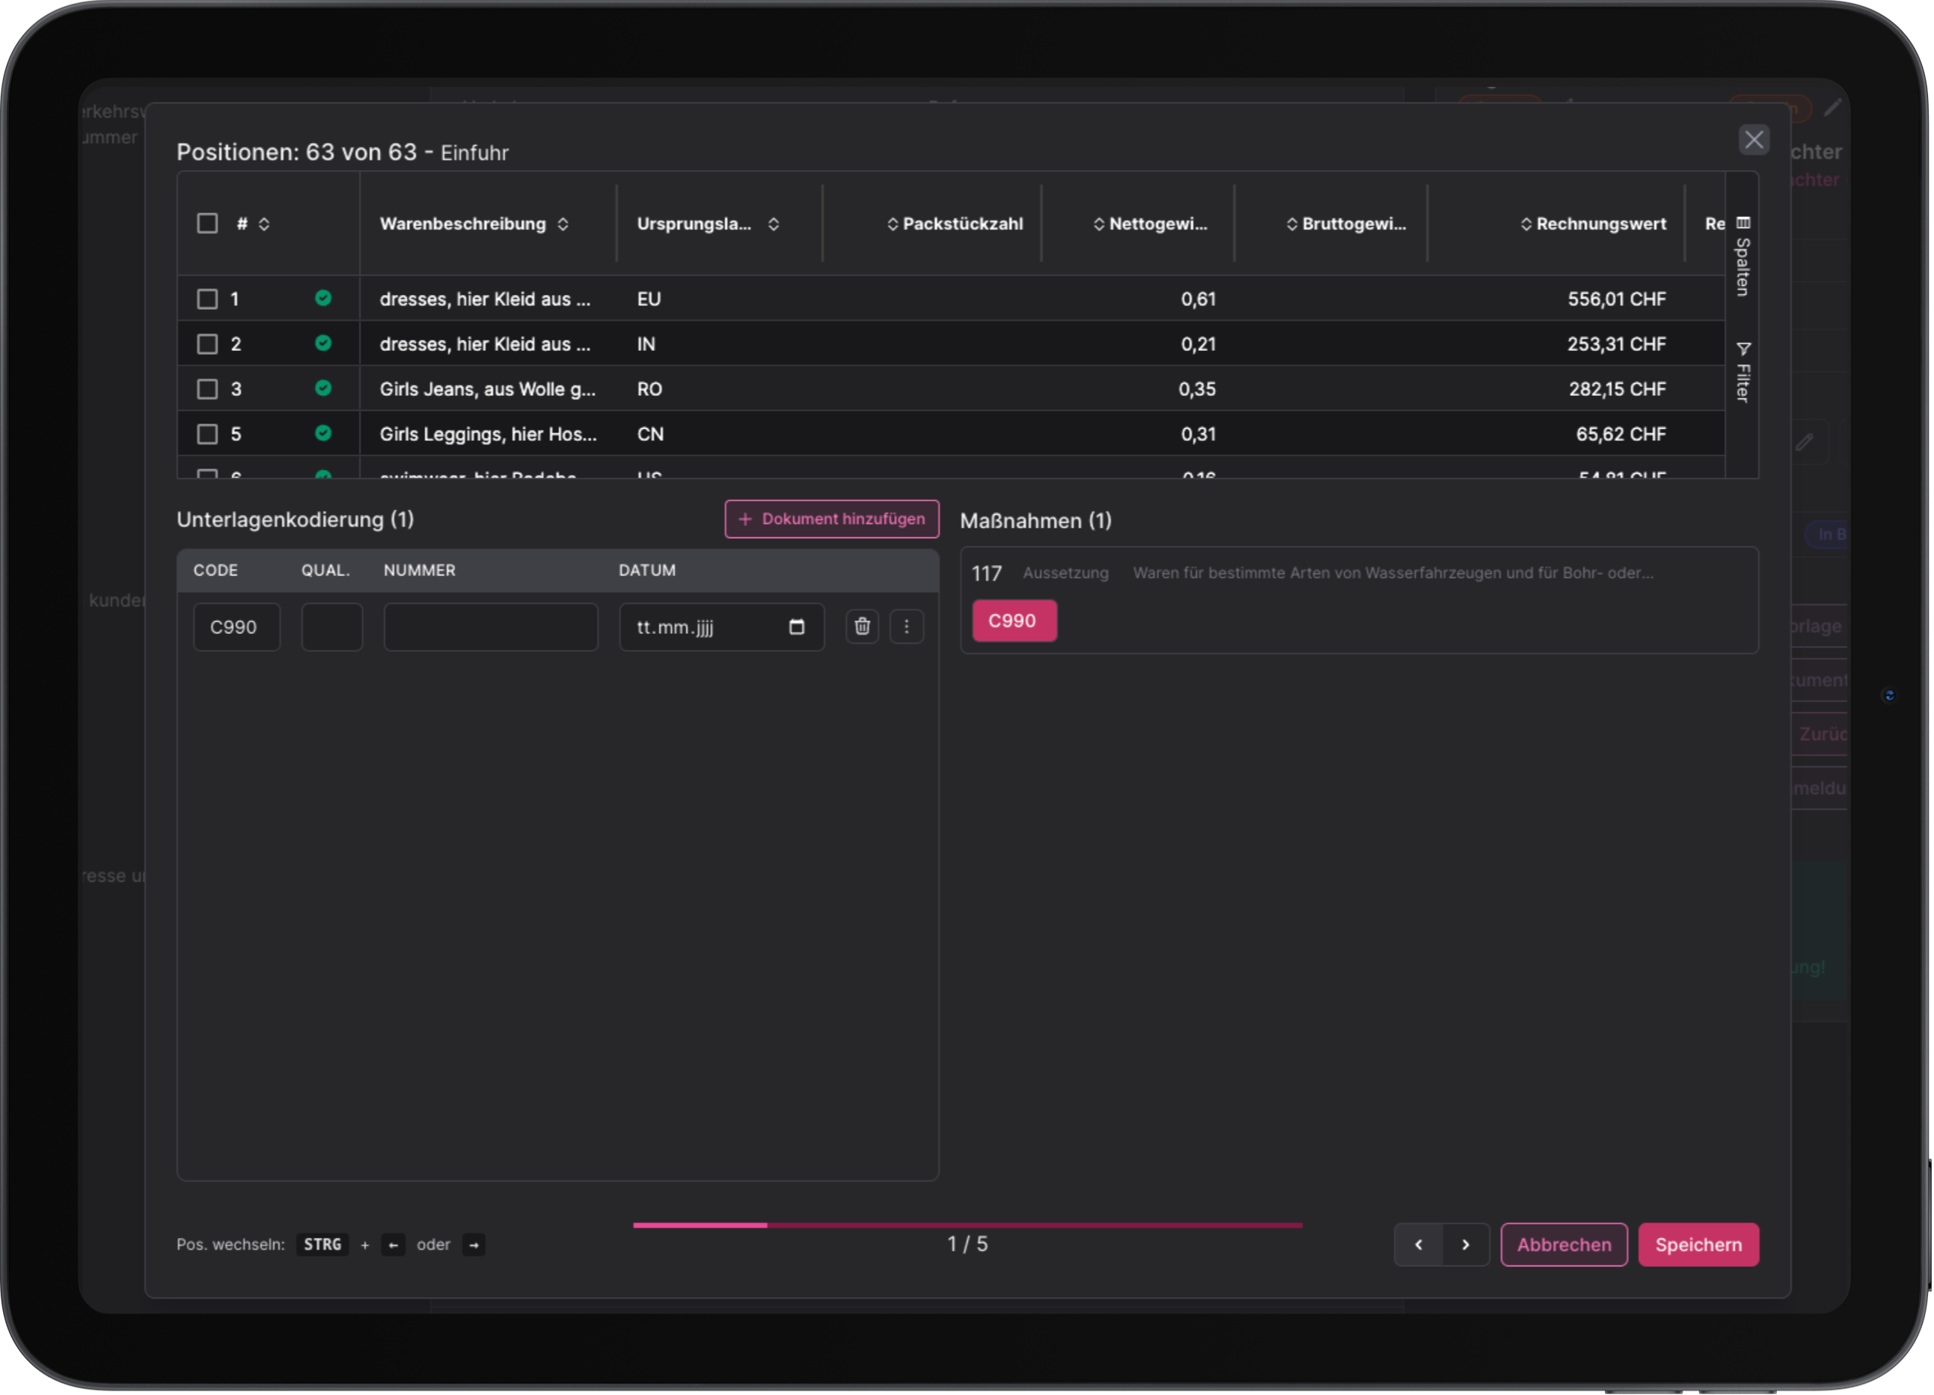
Task: Click the left arrow key hint
Action: (393, 1245)
